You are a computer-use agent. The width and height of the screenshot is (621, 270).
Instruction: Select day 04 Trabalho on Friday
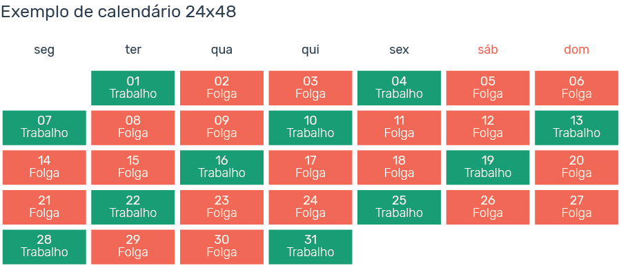tap(400, 88)
